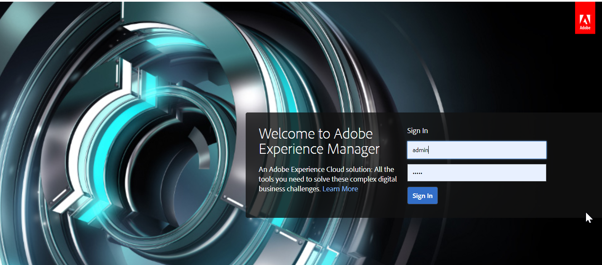
Task: Open the Learn More link
Action: tap(340, 189)
